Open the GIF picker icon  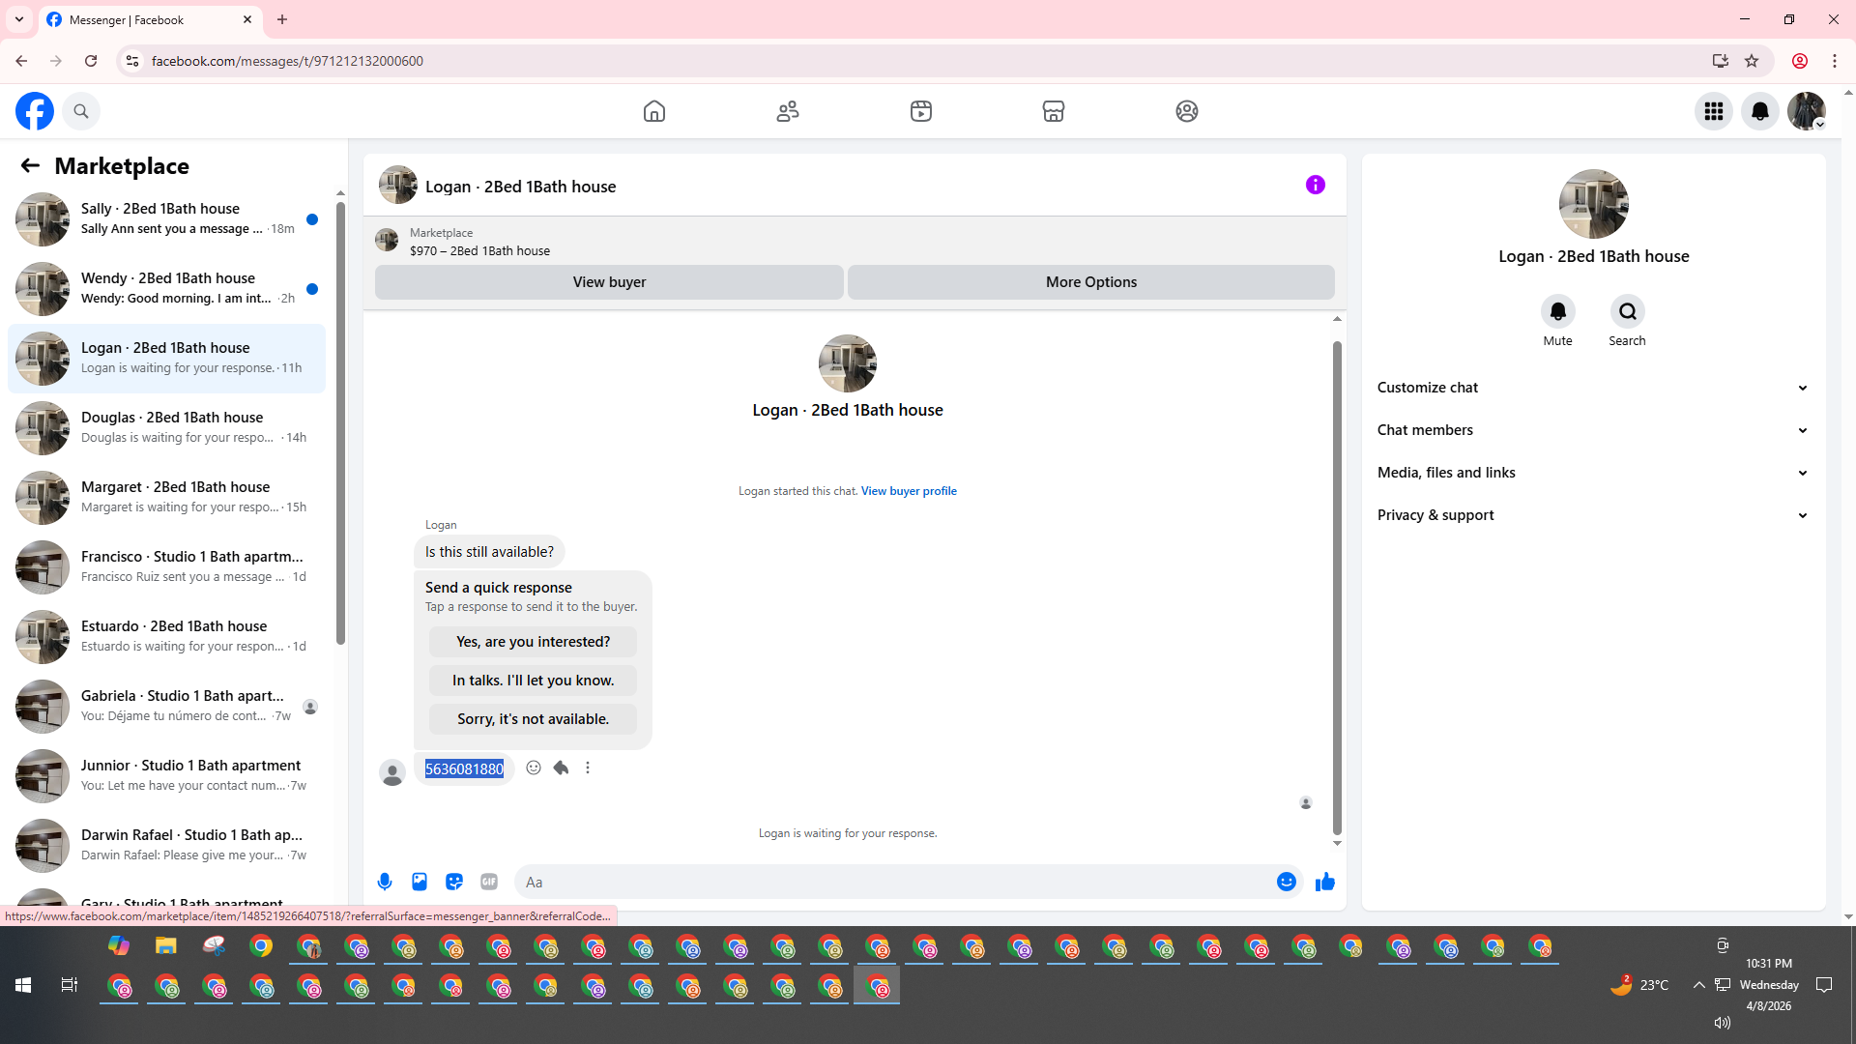pyautogui.click(x=489, y=882)
